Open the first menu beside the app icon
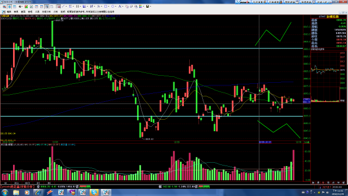The image size is (348, 196). [9, 11]
